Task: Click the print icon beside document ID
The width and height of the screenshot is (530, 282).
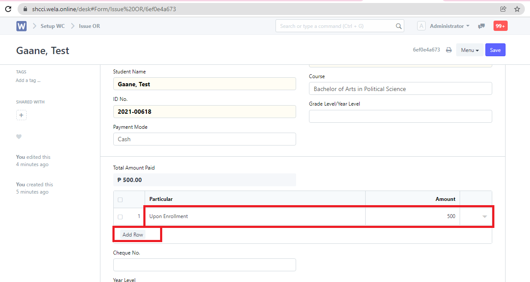Action: (x=449, y=50)
